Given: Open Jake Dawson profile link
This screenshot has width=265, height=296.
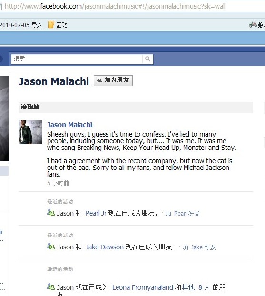Looking at the screenshot, I should tap(105, 247).
